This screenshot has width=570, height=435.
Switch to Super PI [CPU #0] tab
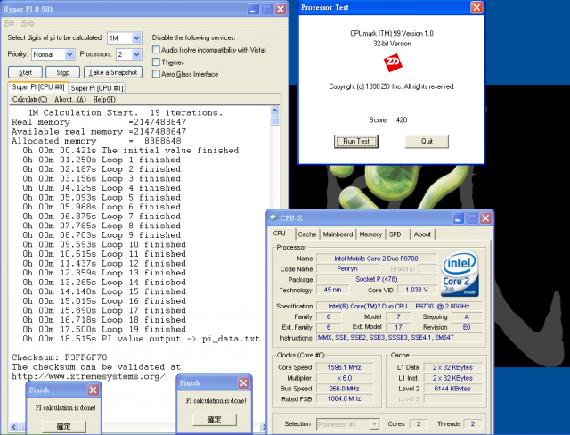point(37,87)
